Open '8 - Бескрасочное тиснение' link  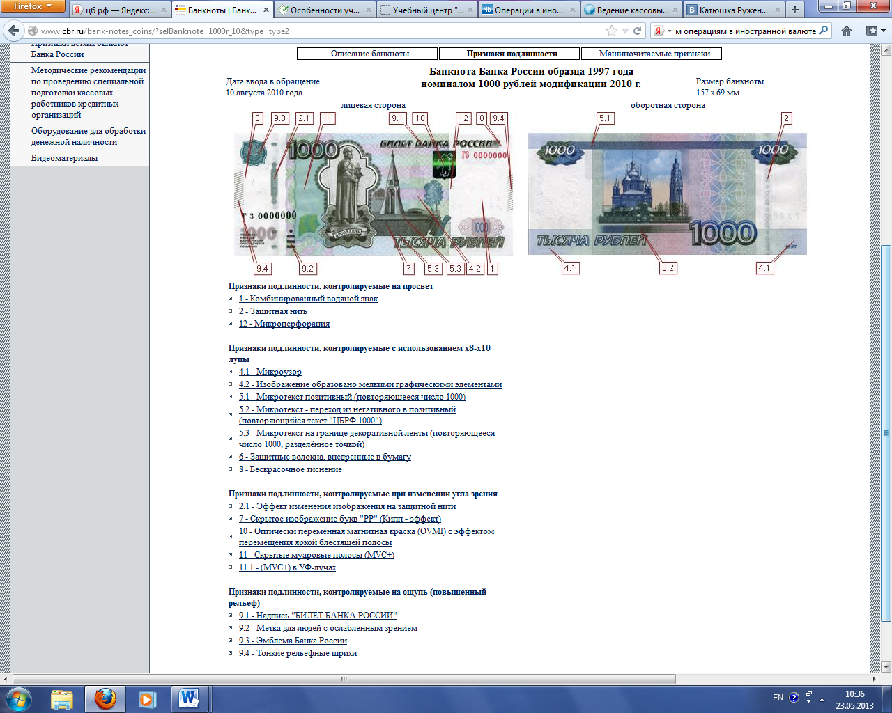click(x=291, y=469)
